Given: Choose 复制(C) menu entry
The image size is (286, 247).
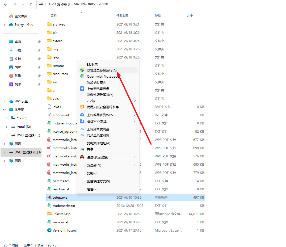Looking at the screenshot, I should coord(108,173).
